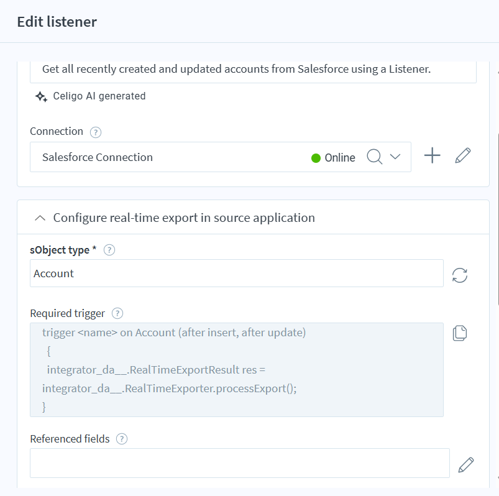Click the Required trigger code block

(236, 369)
